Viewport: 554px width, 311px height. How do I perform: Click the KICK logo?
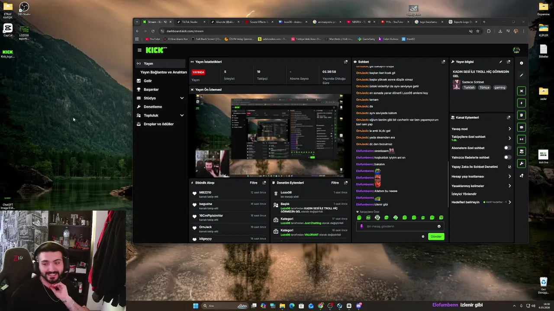(156, 50)
